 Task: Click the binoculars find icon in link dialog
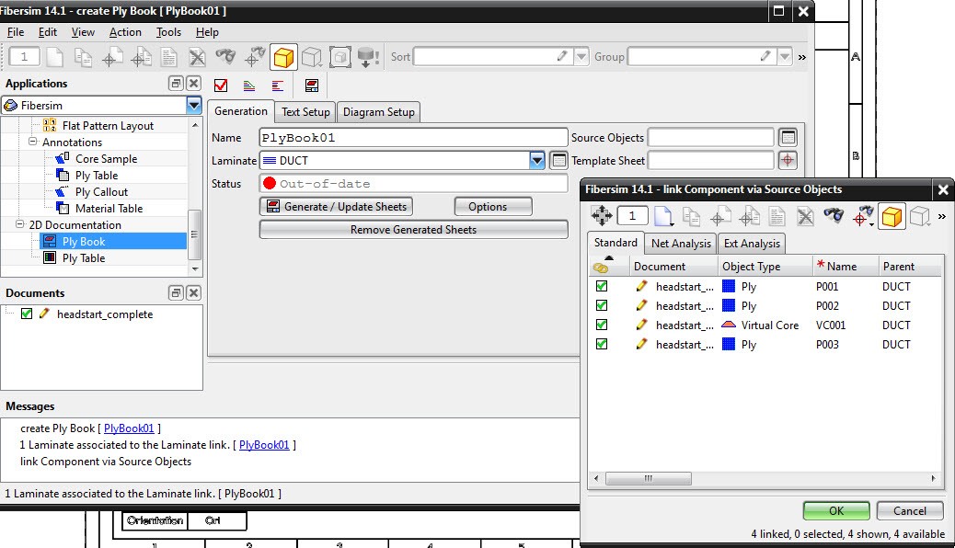pos(834,216)
